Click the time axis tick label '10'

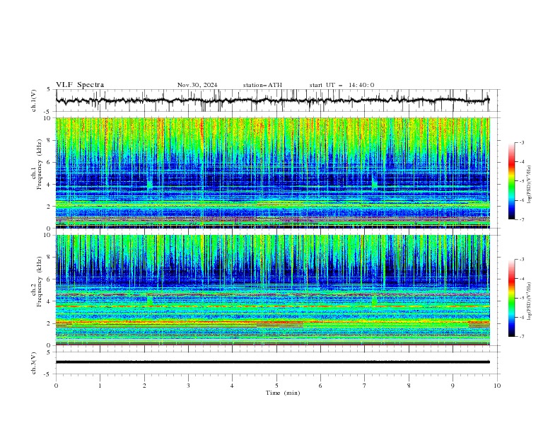pyautogui.click(x=497, y=386)
